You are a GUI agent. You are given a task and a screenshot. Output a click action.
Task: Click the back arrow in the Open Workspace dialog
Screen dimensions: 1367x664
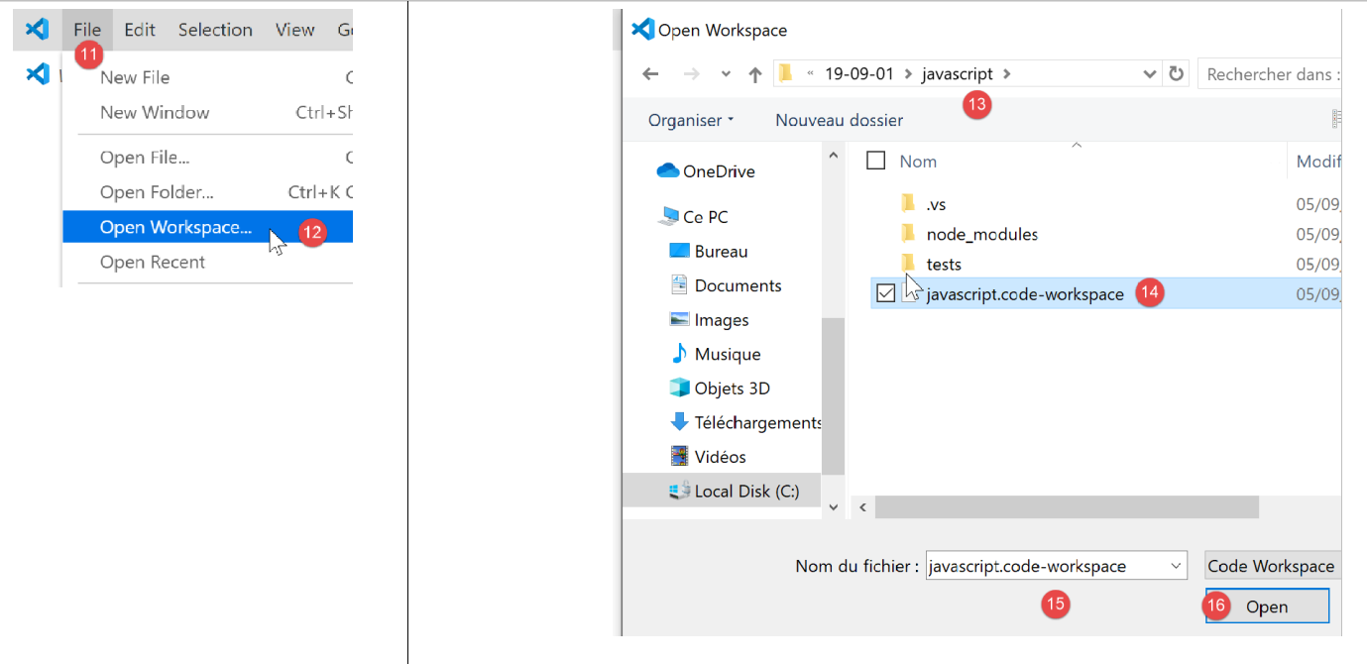650,74
